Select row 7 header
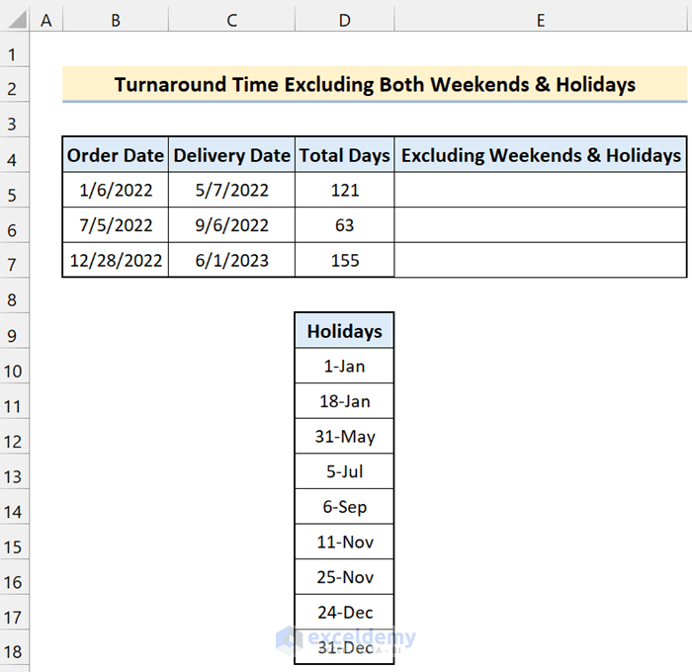This screenshot has width=692, height=672. point(14,260)
